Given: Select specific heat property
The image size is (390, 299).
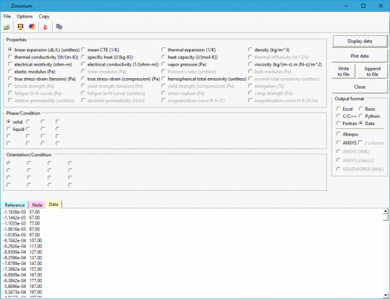Looking at the screenshot, I should point(107,57).
